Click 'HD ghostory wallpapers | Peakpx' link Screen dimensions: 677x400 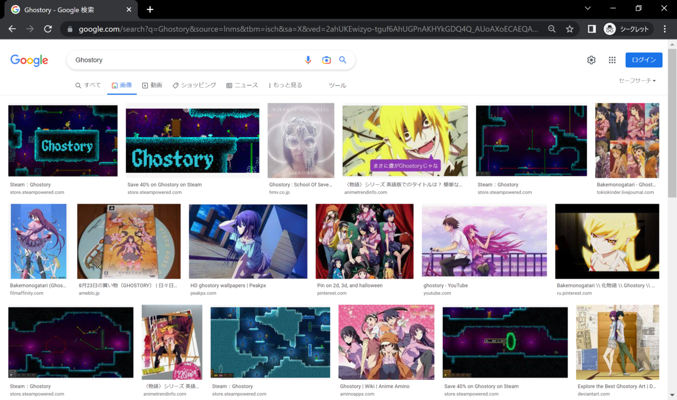[x=228, y=285]
